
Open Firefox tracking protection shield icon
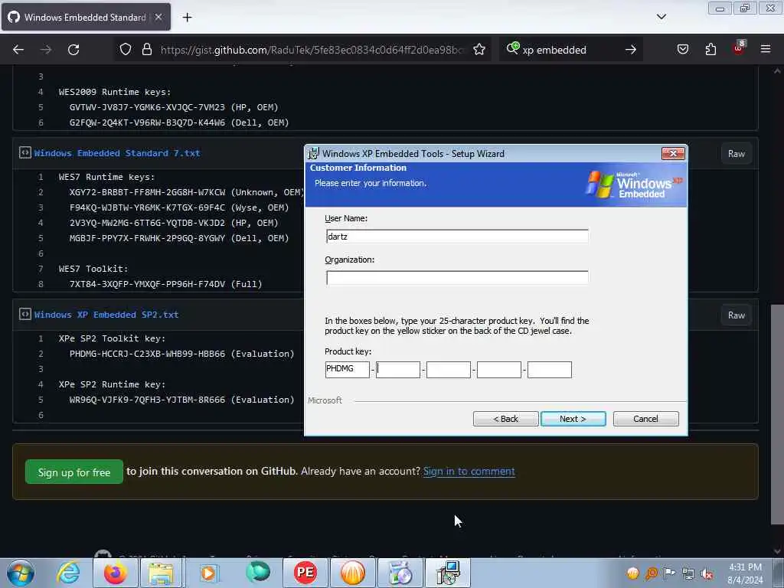point(126,50)
